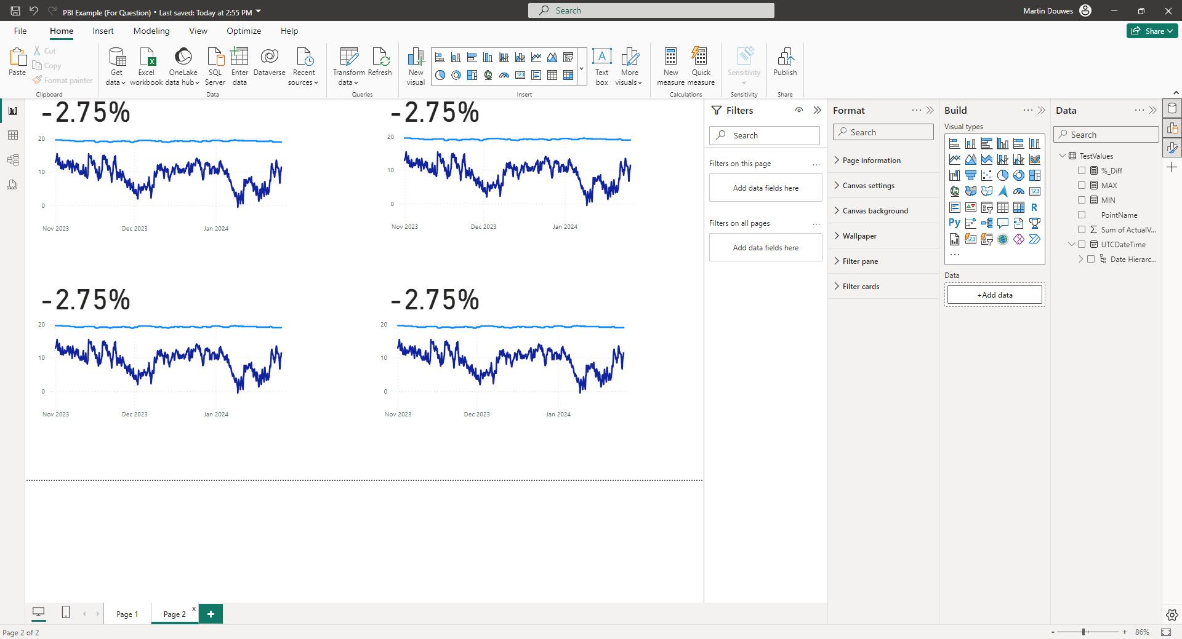
Task: Check the Sum of ActualV... checkbox
Action: pyautogui.click(x=1082, y=229)
